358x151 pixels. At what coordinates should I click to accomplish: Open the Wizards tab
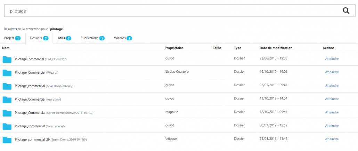pyautogui.click(x=123, y=38)
